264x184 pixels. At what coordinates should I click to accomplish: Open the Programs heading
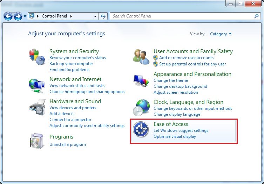click(x=61, y=137)
